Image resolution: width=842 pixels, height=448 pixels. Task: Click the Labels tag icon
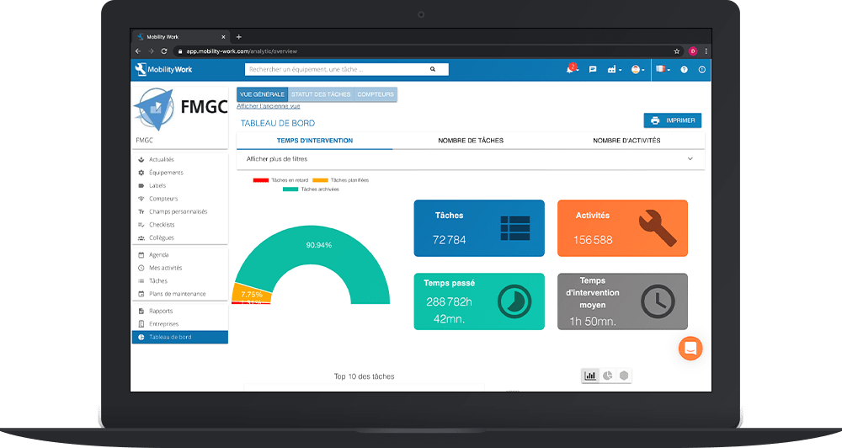(x=141, y=185)
